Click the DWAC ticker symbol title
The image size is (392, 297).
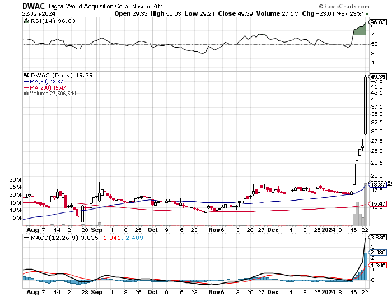click(34, 6)
